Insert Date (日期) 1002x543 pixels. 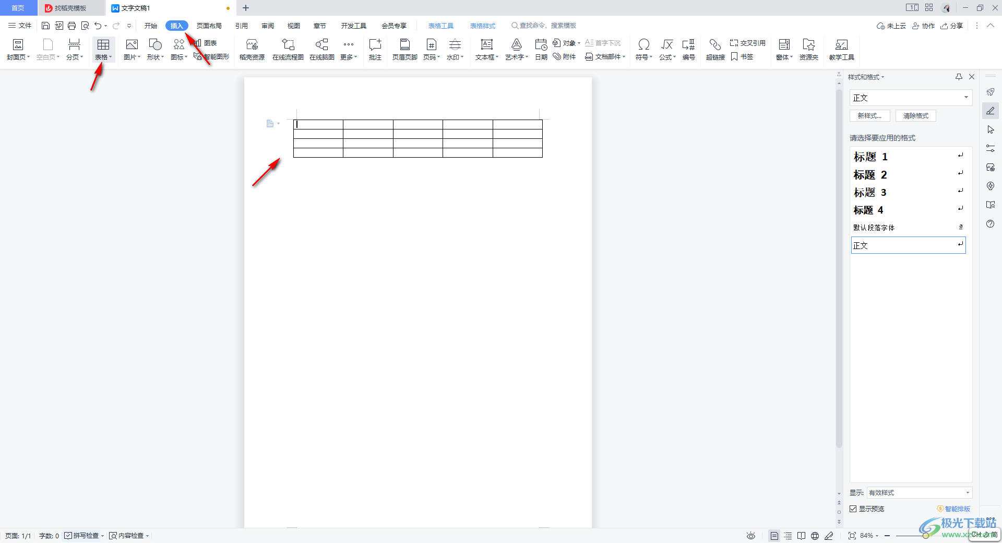point(541,50)
